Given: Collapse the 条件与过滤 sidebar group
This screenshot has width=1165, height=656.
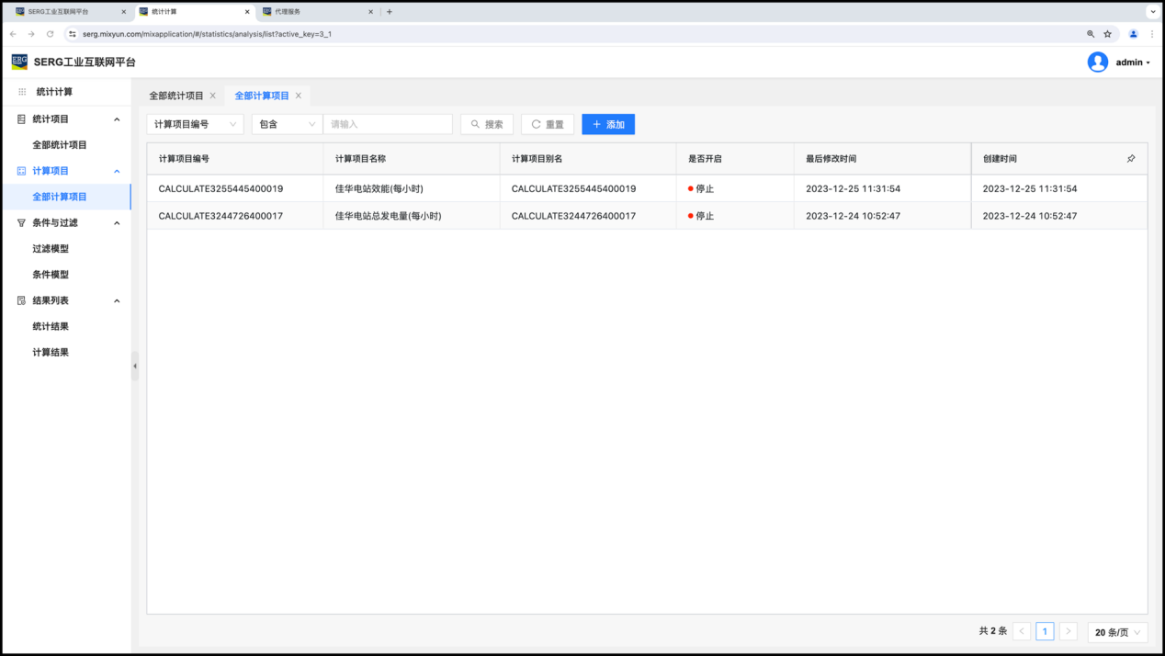Looking at the screenshot, I should pyautogui.click(x=117, y=223).
